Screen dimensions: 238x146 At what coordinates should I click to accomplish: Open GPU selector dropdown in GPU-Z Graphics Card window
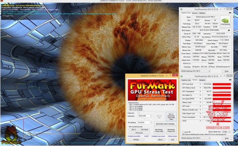[x=195, y=71]
